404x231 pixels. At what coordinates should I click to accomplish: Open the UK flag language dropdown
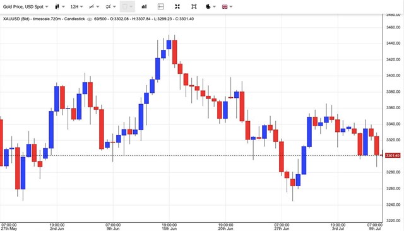point(227,7)
